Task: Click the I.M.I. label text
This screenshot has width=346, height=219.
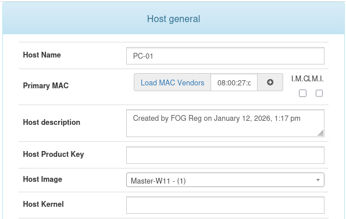Action: click(316, 78)
